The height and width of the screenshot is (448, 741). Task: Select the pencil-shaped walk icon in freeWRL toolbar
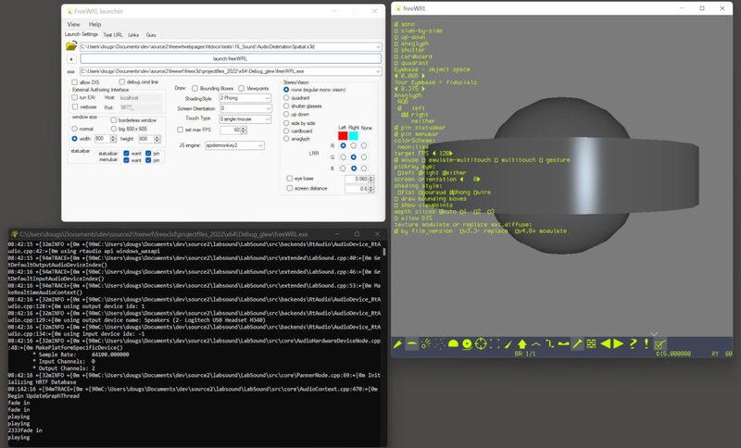click(x=397, y=344)
